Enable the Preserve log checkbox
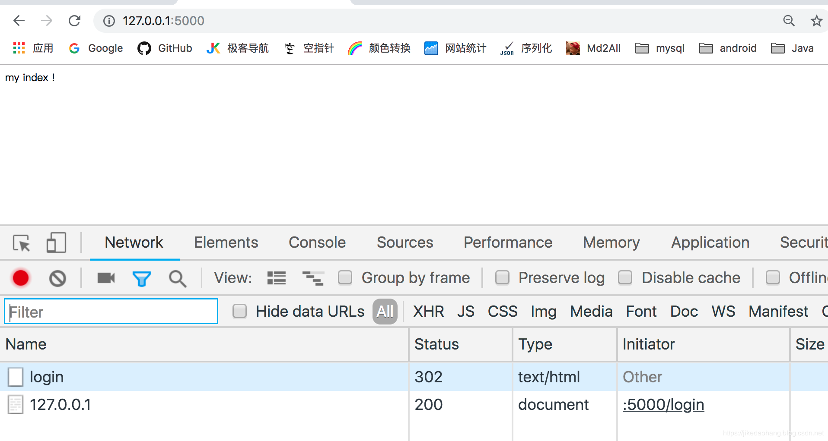Image resolution: width=828 pixels, height=441 pixels. click(502, 277)
